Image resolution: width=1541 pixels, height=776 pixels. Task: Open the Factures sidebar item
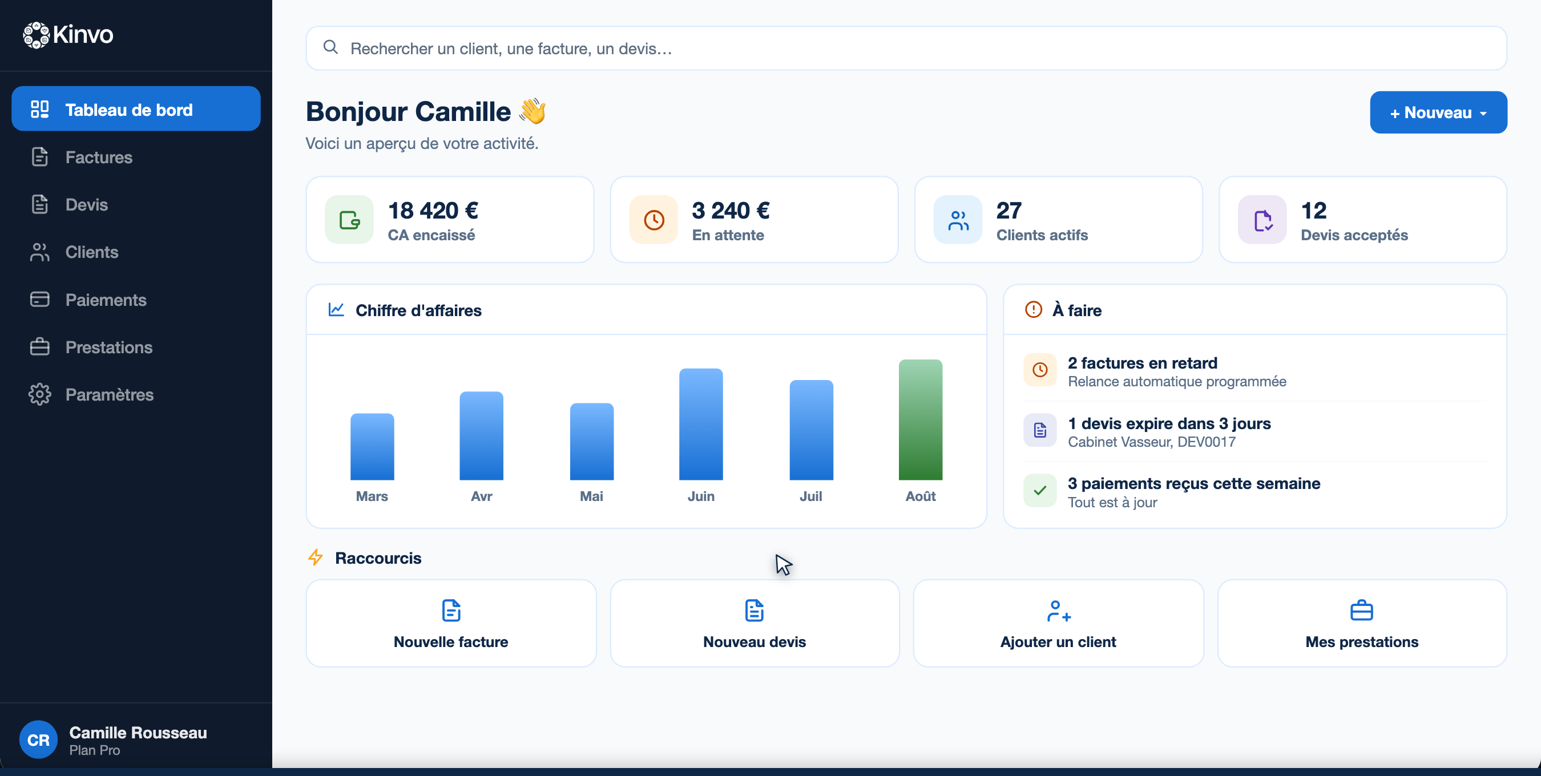[x=136, y=157]
